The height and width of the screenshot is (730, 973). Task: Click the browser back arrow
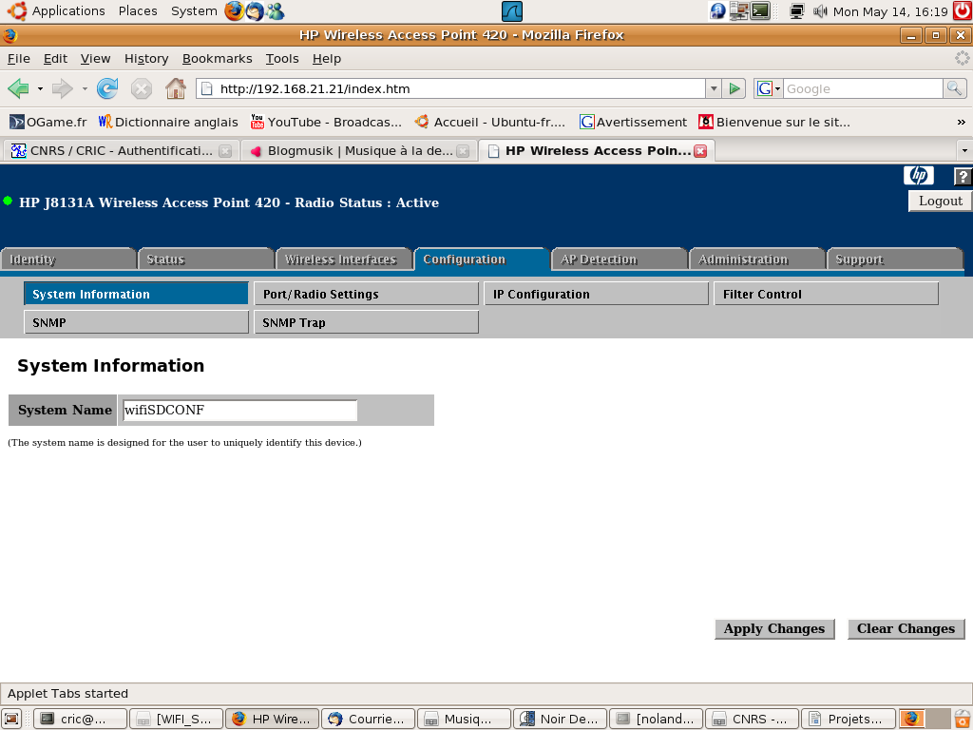[x=18, y=88]
